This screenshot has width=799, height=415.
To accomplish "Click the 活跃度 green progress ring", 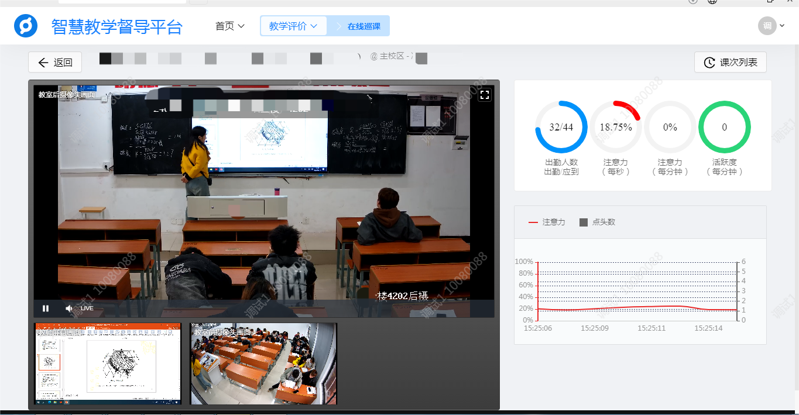I will [x=724, y=126].
